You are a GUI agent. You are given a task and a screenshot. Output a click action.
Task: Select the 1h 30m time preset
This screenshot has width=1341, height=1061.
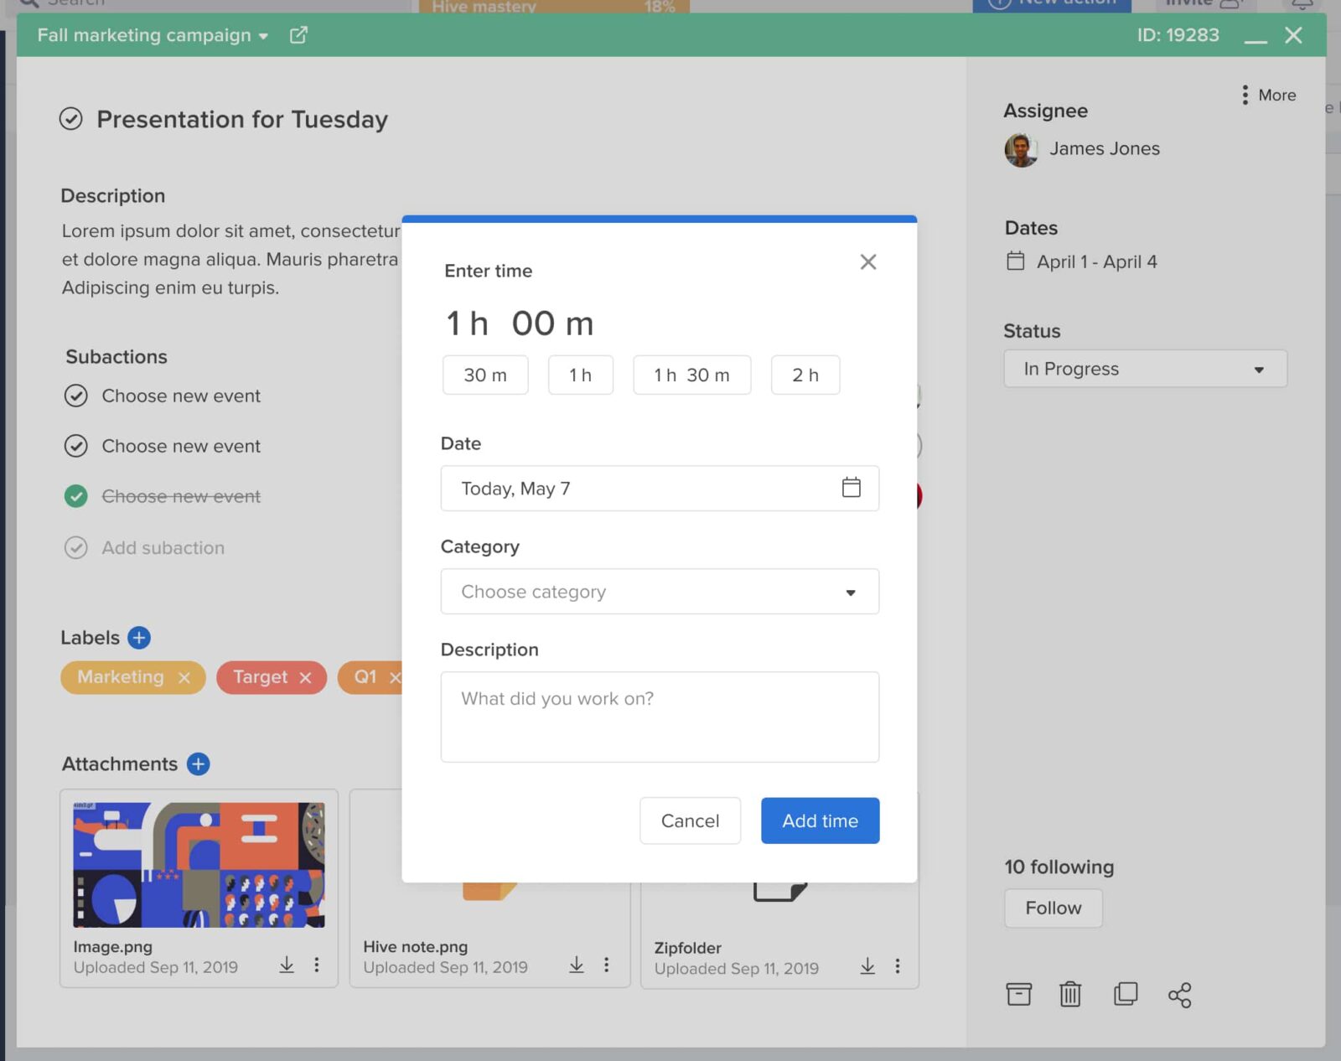pyautogui.click(x=691, y=375)
